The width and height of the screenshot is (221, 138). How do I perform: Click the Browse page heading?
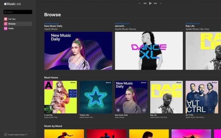coord(52,15)
